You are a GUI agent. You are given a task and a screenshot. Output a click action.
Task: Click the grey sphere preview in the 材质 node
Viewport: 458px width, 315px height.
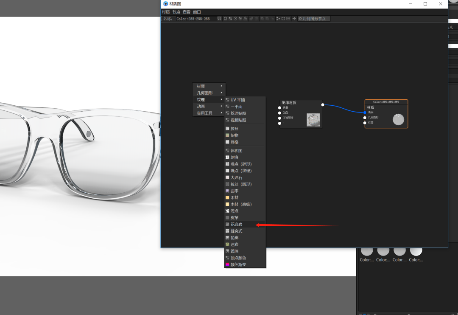tap(398, 119)
